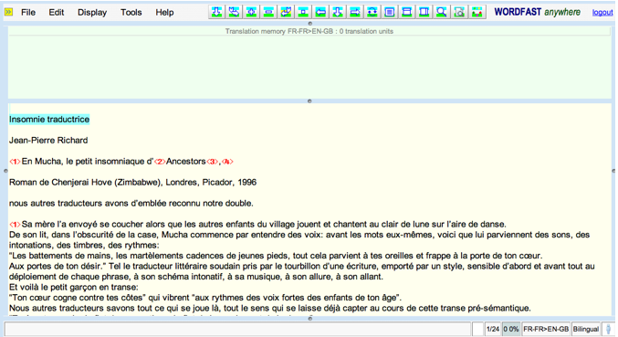
Task: Click the shrink segment horizontal-bar icon
Action: 268,12
